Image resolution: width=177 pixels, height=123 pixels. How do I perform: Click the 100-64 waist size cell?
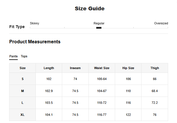coord(102,79)
